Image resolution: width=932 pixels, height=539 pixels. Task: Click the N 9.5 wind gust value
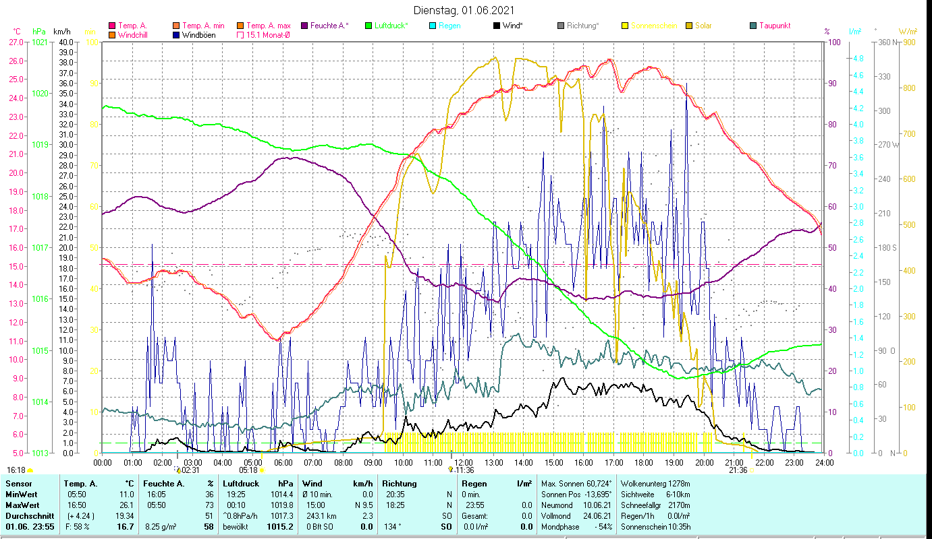point(363,505)
